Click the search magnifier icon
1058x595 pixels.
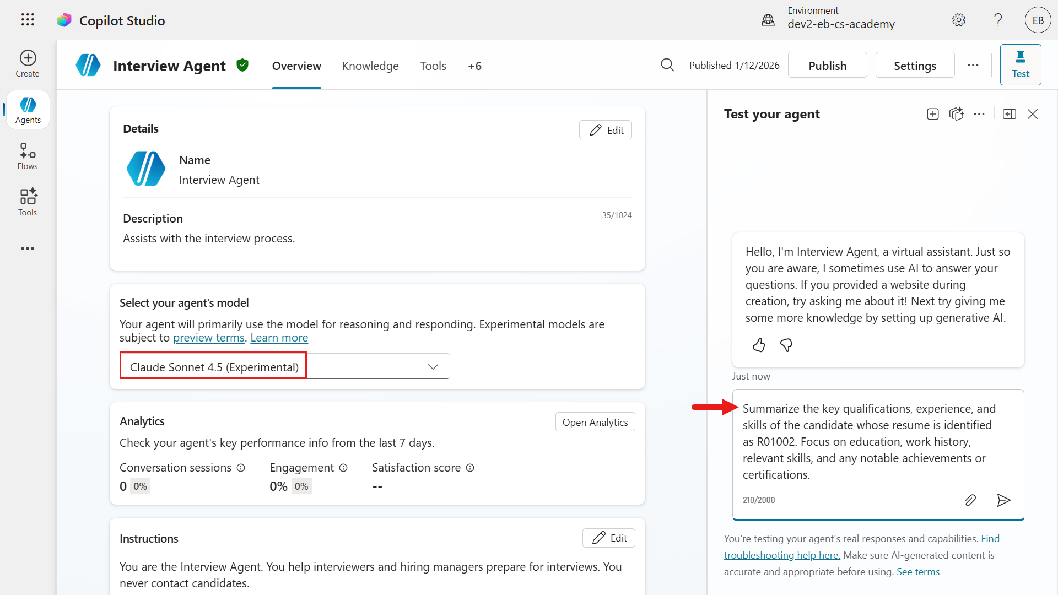pyautogui.click(x=667, y=65)
